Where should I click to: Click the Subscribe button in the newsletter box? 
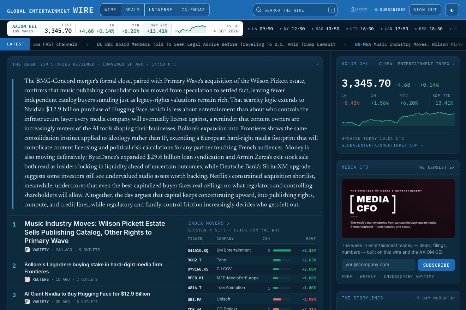436,265
